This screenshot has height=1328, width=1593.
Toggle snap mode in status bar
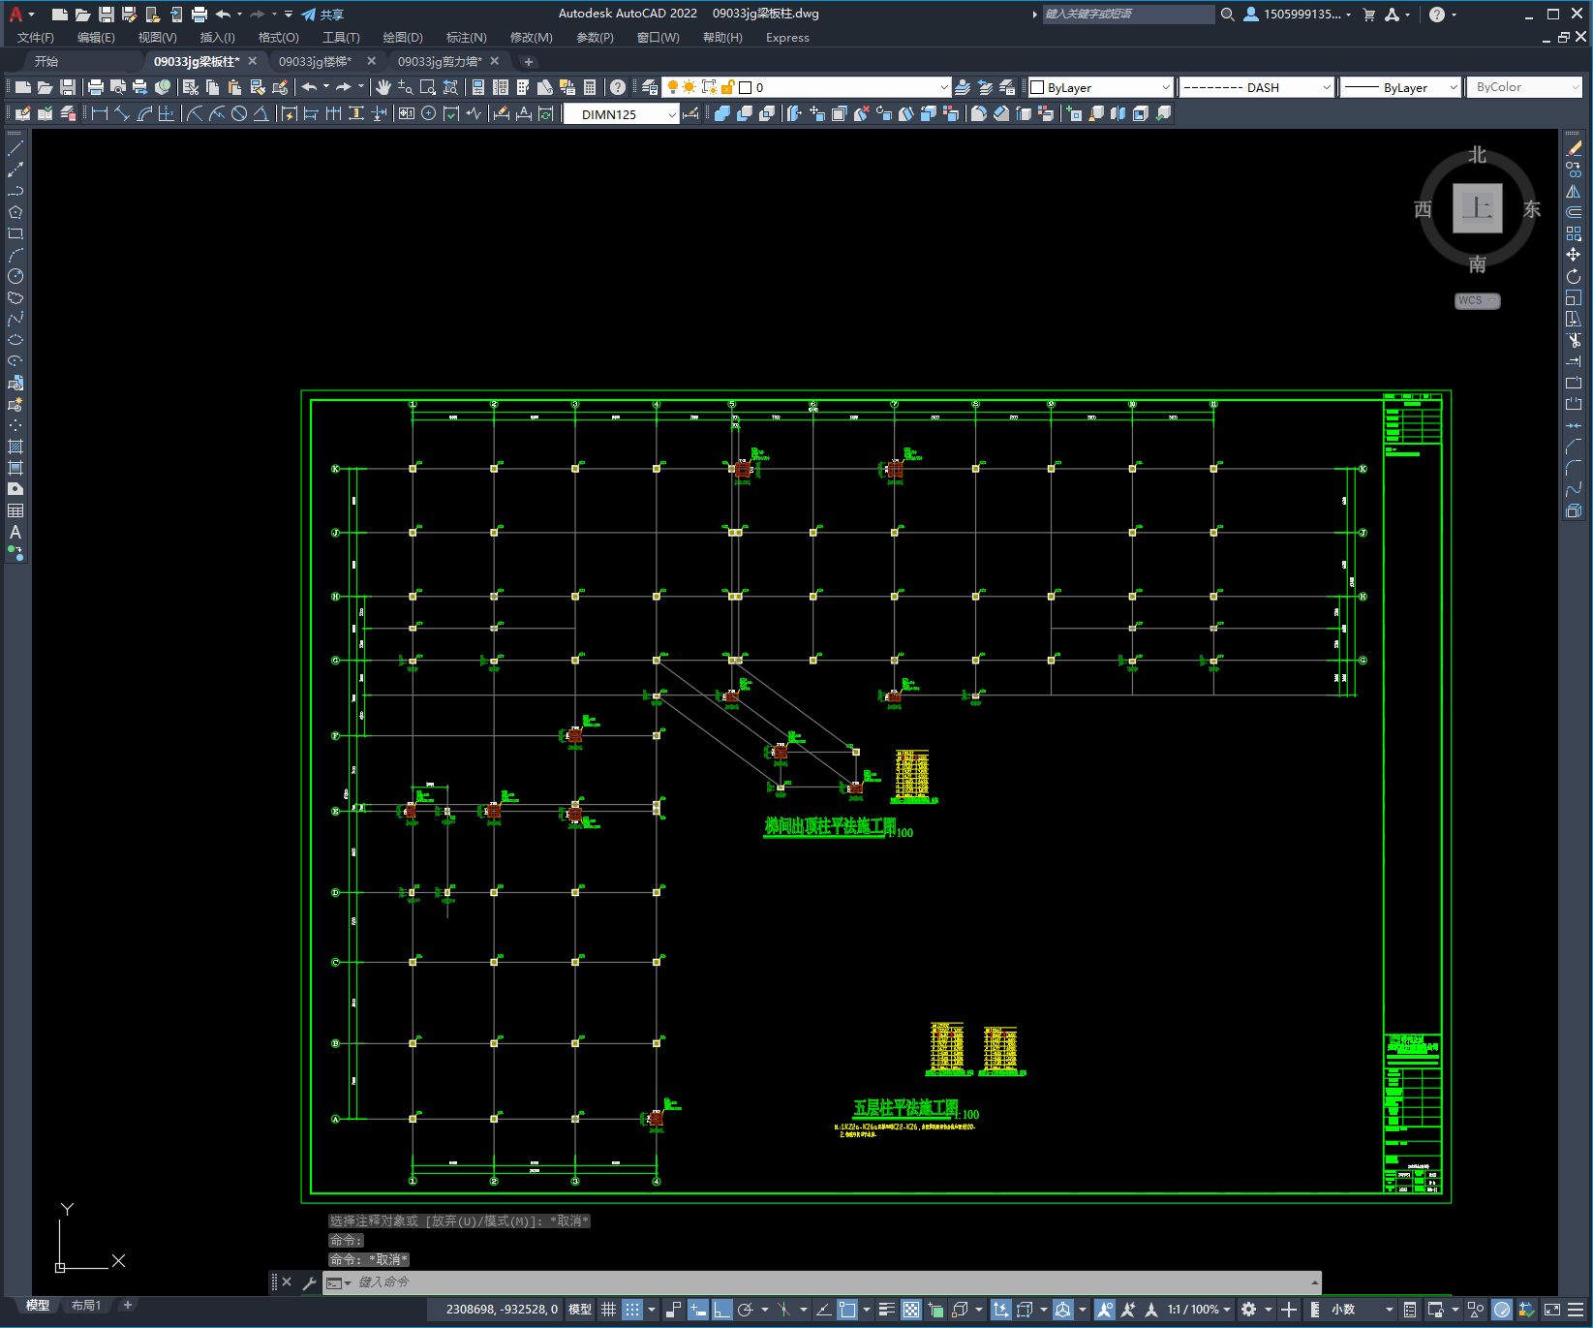tap(631, 1310)
